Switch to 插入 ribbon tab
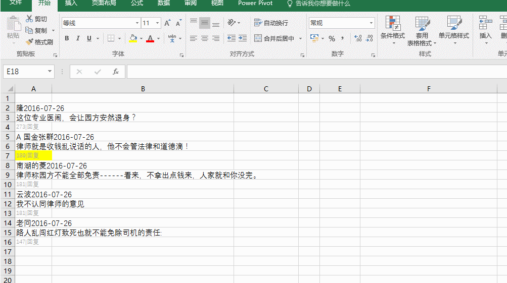The width and height of the screenshot is (507, 283). click(71, 3)
